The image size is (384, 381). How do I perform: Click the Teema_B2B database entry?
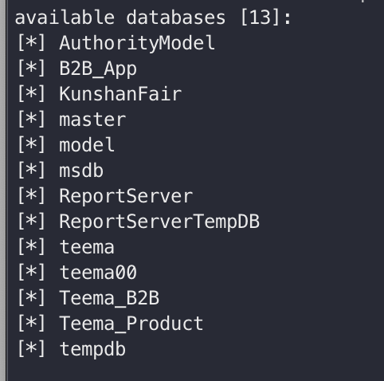coord(109,298)
